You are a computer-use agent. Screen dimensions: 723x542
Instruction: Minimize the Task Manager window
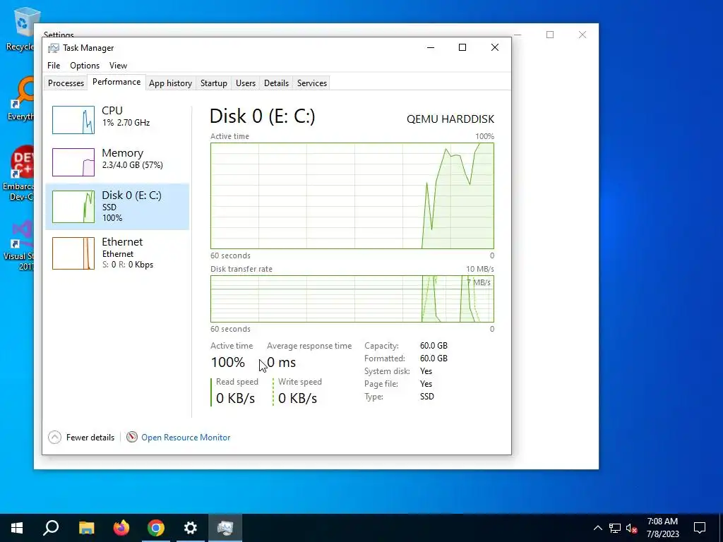click(x=431, y=47)
